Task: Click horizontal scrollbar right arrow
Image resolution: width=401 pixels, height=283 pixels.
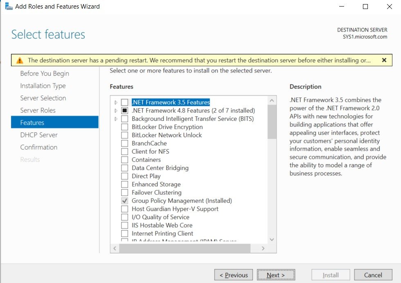Action: click(x=263, y=248)
